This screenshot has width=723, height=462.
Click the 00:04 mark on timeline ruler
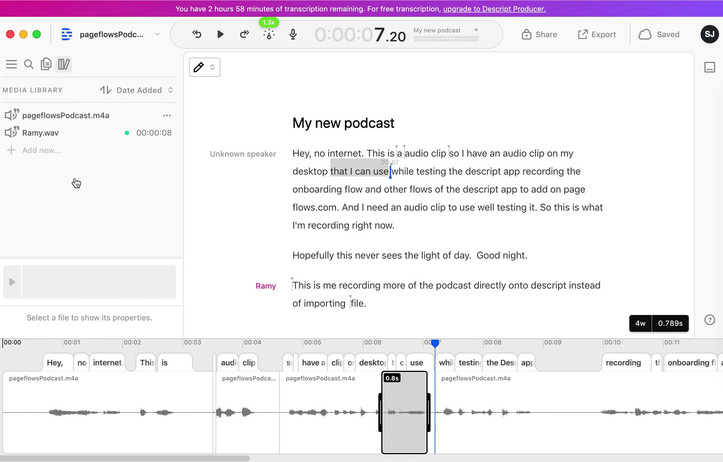click(x=252, y=342)
